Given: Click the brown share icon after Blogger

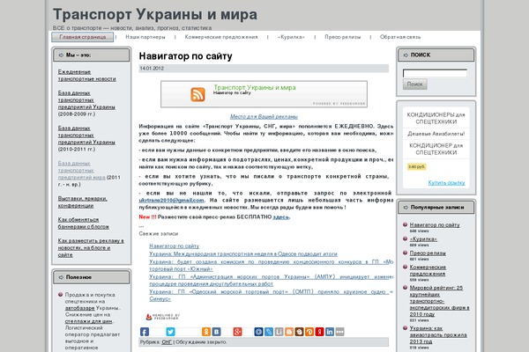Looking at the screenshot, I should [x=299, y=332].
